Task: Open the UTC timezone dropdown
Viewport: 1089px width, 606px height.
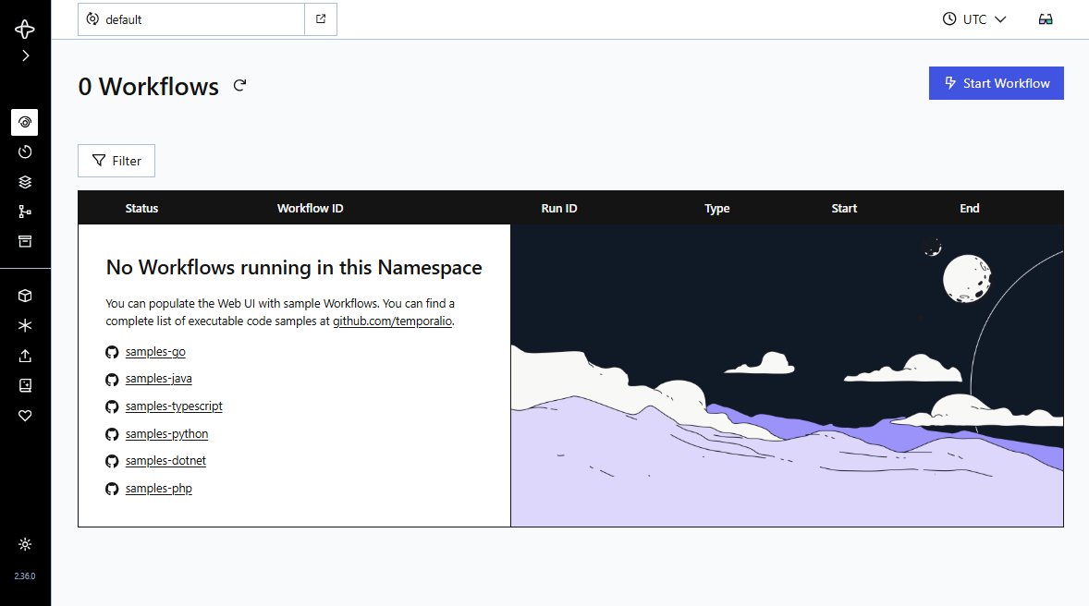Action: point(973,18)
